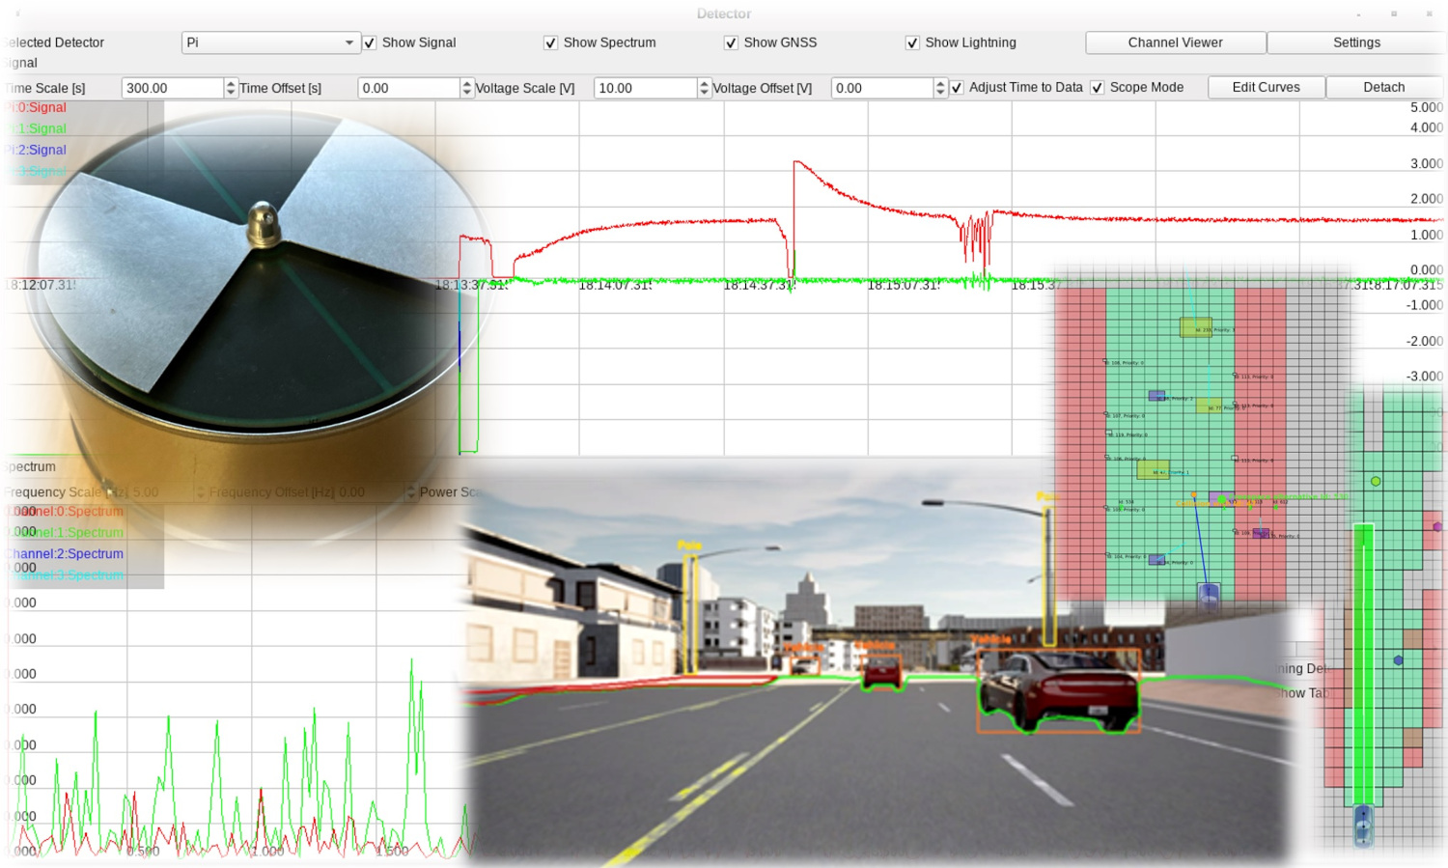Focus the Time Scale field showing 300.00
1448x868 pixels.
point(173,88)
